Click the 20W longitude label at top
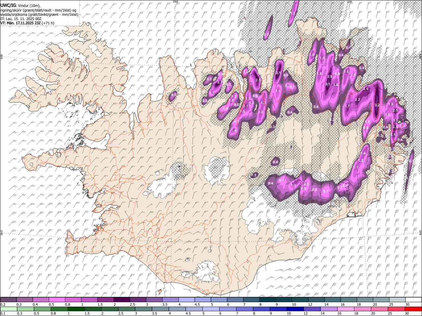Screen dimensions: 422x316 point(175,2)
